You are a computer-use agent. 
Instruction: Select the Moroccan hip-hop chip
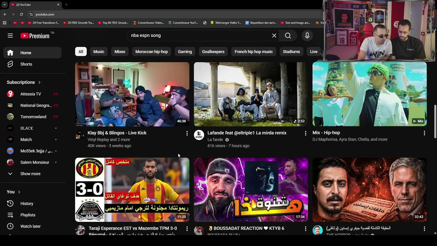(152, 52)
